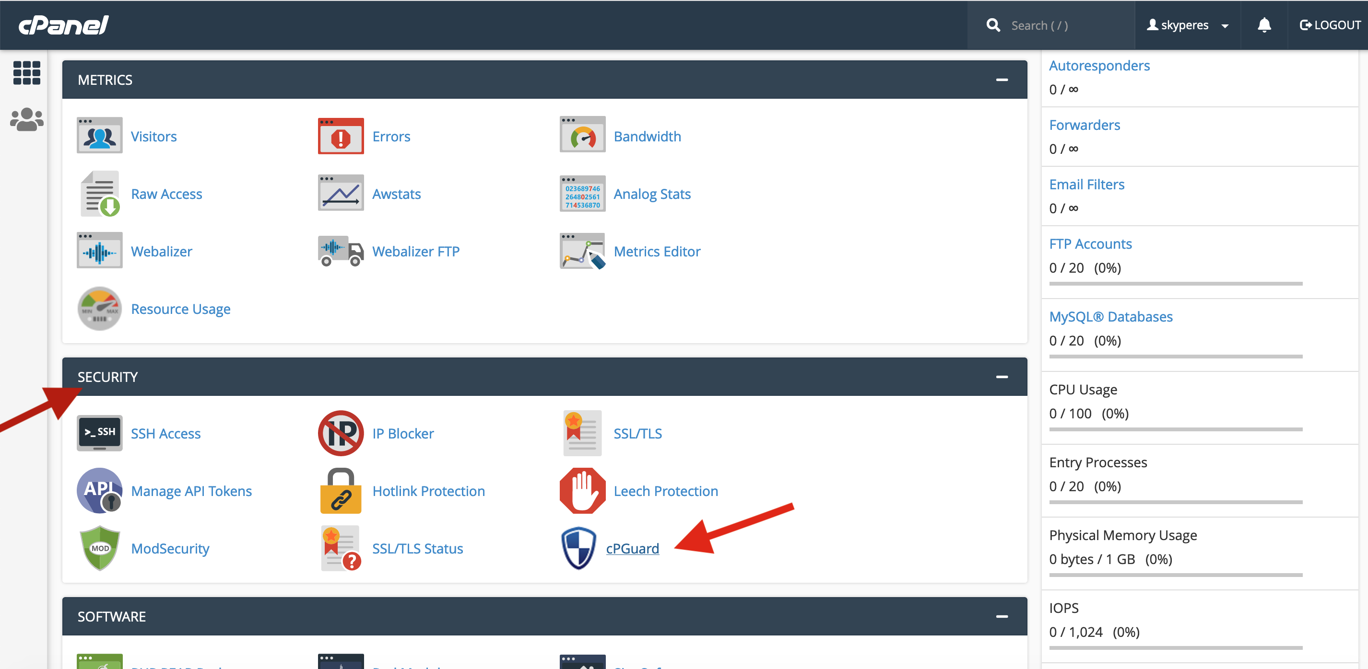Click the Webalizer FTP truck icon
1368x669 pixels.
pos(341,251)
